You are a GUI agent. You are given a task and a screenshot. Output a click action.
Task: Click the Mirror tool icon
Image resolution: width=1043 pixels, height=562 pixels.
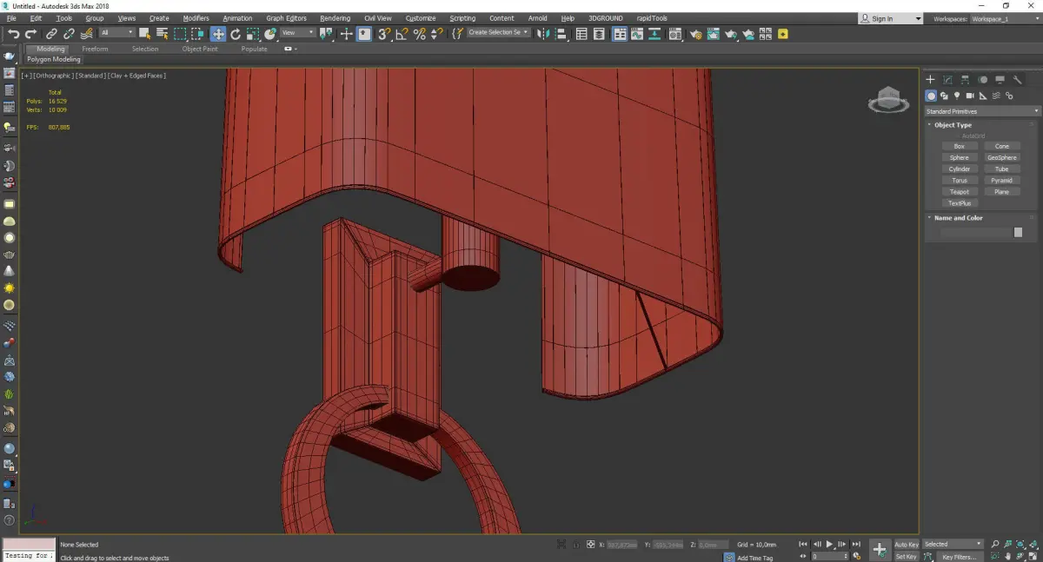tap(543, 34)
